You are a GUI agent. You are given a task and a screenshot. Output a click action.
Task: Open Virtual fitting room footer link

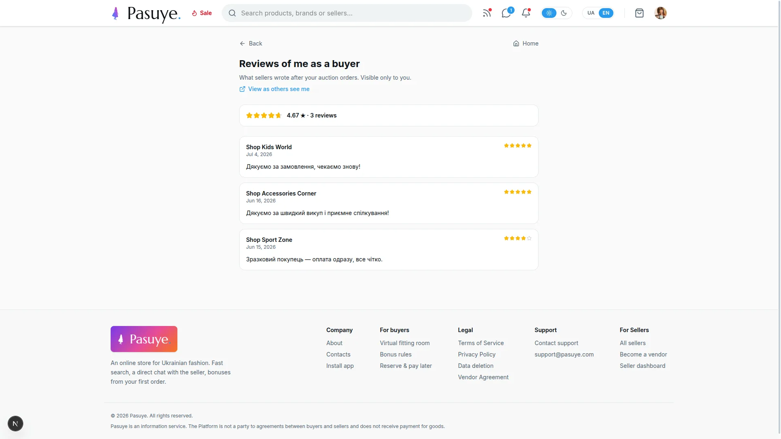point(405,343)
